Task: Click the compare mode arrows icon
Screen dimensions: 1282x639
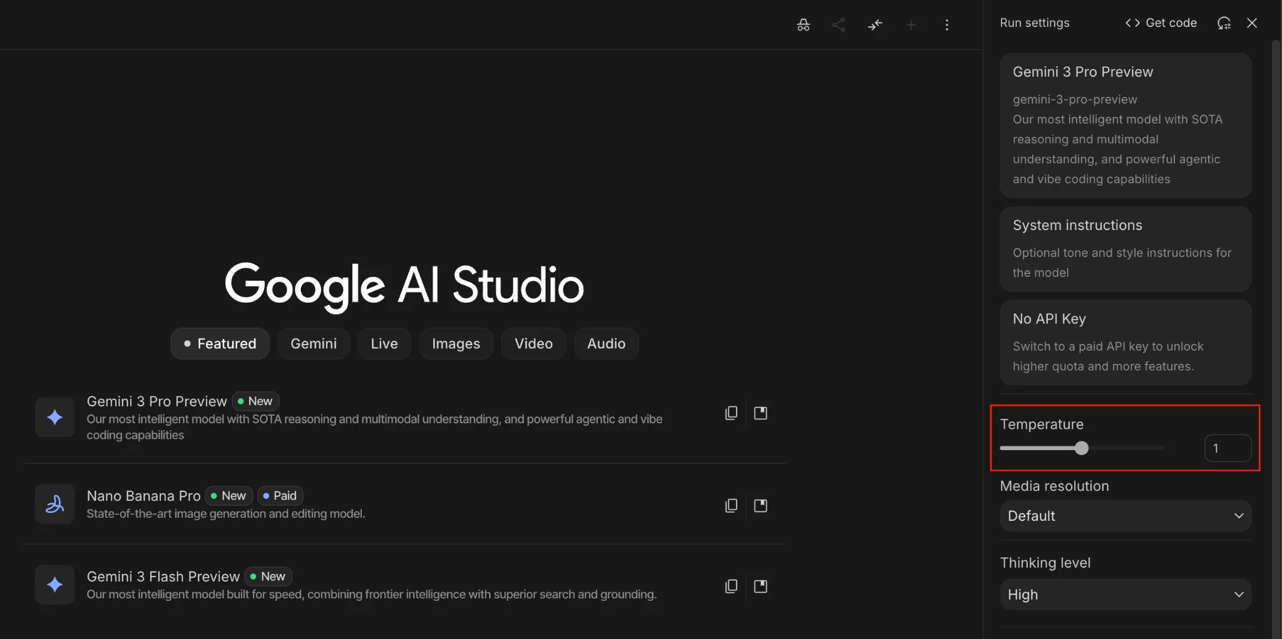Action: 874,25
